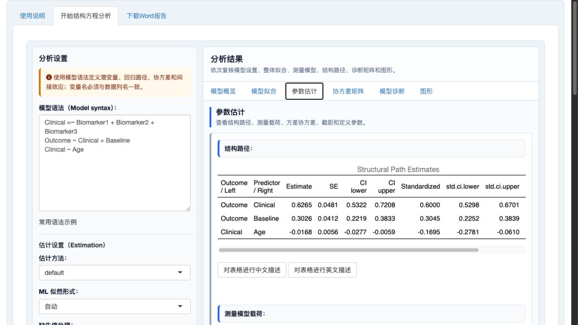
Task: Click the std.ci.lower value -0.2781
Action: 468,232
